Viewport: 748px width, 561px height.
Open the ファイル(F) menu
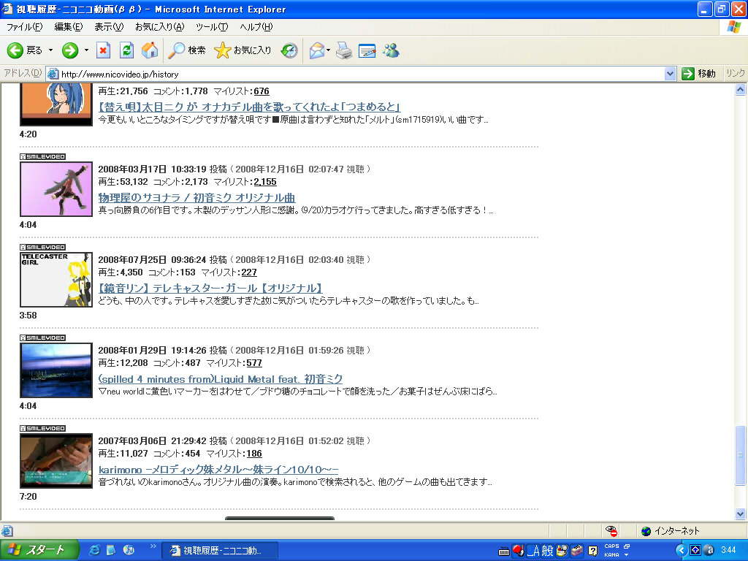[24, 27]
